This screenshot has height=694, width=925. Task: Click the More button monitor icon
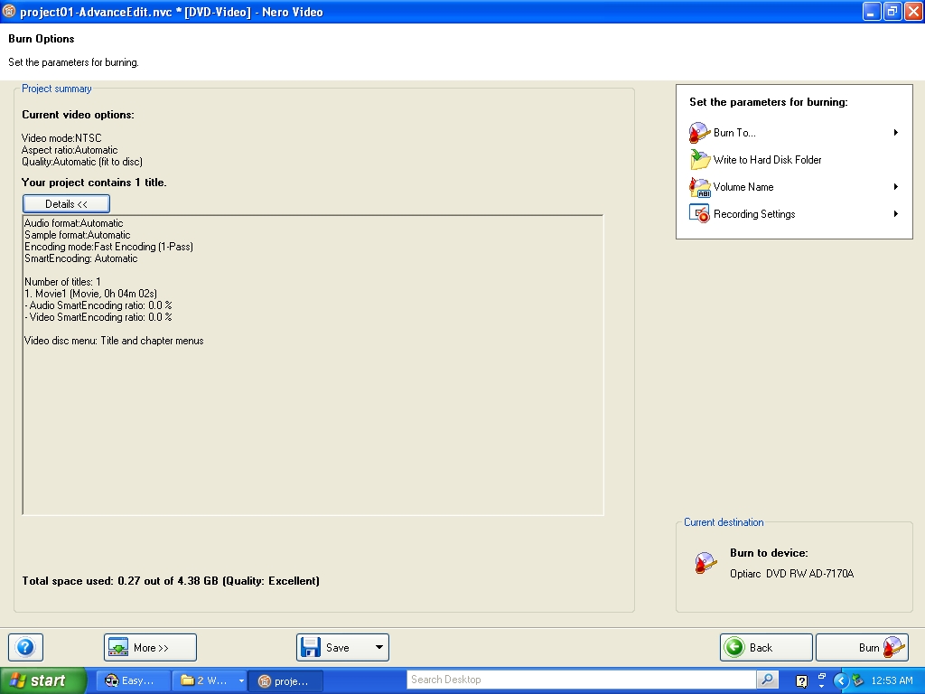[x=118, y=647]
